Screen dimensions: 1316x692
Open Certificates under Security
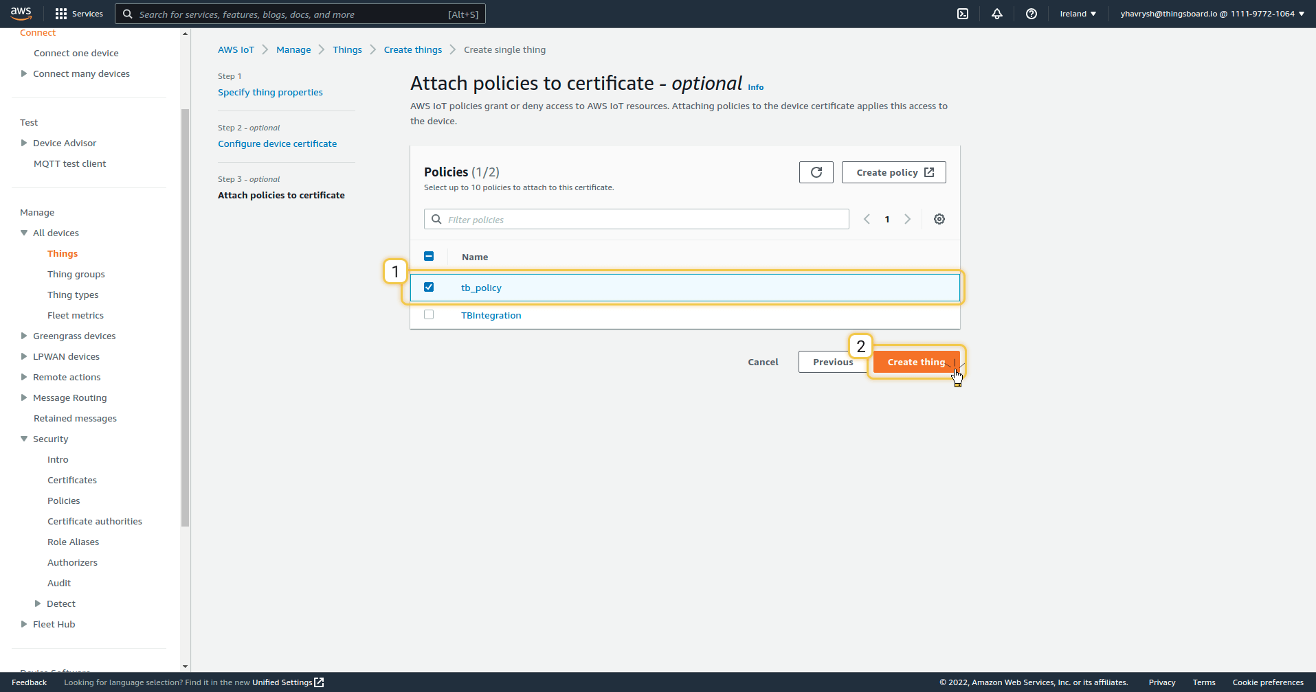point(71,480)
